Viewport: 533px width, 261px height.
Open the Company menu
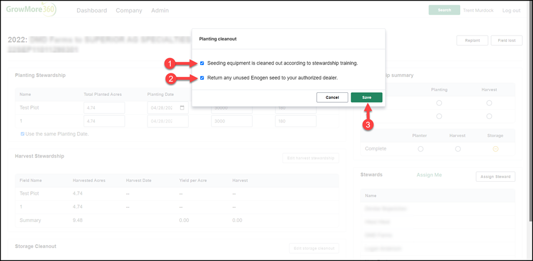click(x=129, y=11)
